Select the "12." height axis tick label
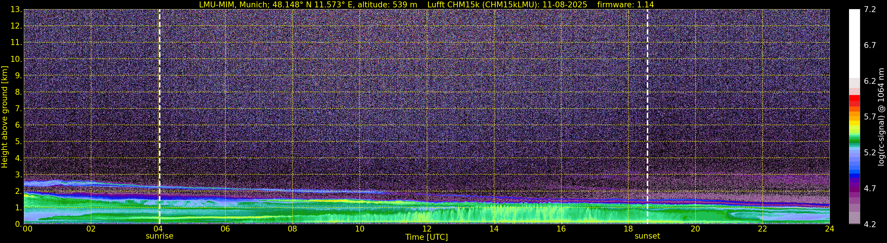The height and width of the screenshot is (243, 887). [16, 26]
